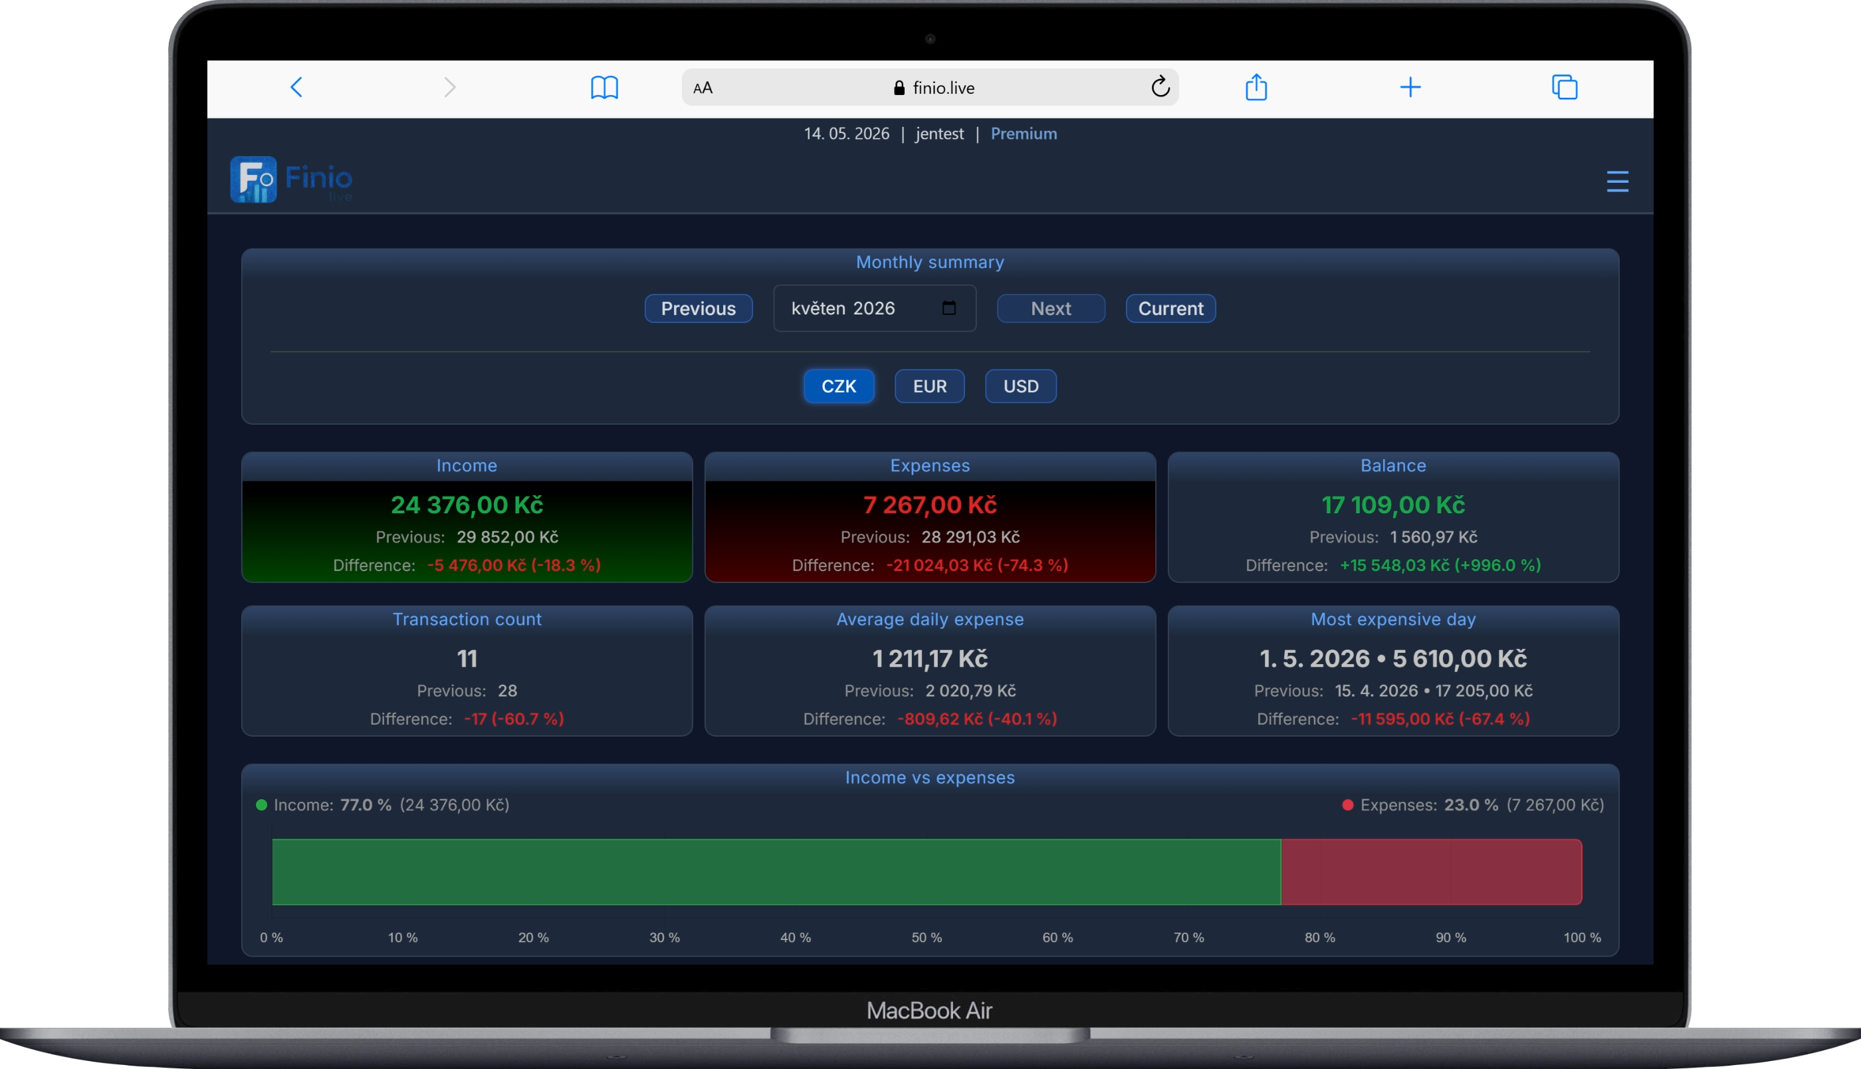Image resolution: width=1861 pixels, height=1069 pixels.
Task: Click the date 14. 05. 2026
Action: (846, 134)
